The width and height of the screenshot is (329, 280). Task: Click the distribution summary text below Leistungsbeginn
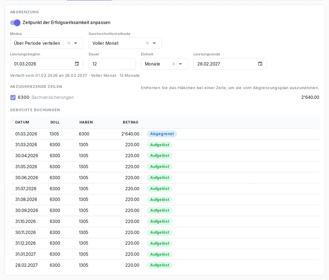coord(75,76)
